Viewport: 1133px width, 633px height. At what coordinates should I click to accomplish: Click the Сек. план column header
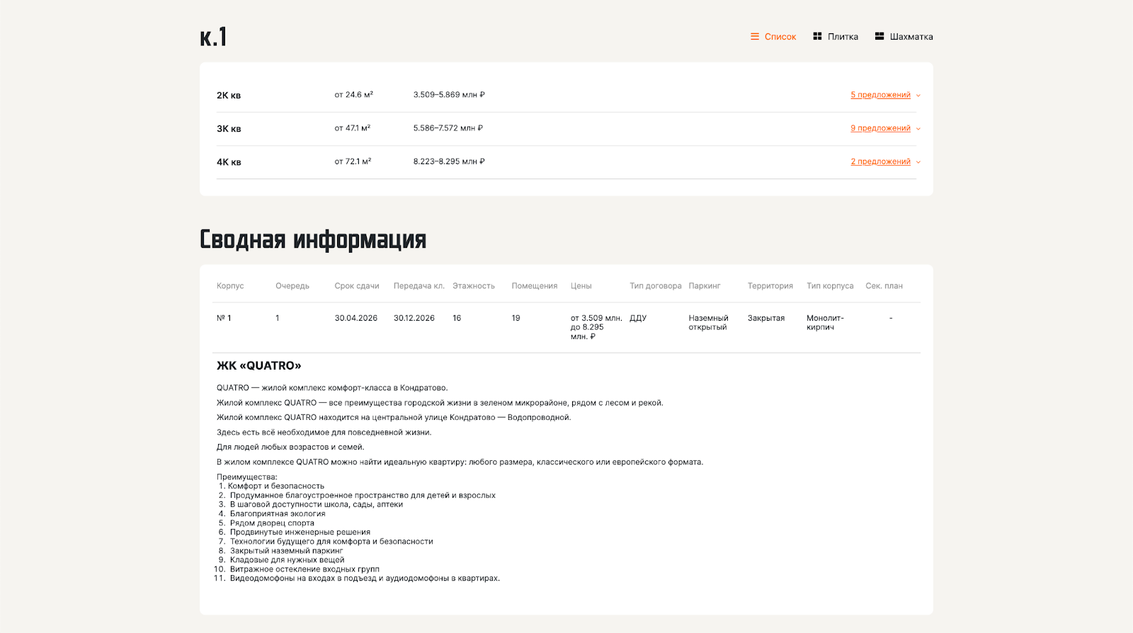pyautogui.click(x=884, y=286)
